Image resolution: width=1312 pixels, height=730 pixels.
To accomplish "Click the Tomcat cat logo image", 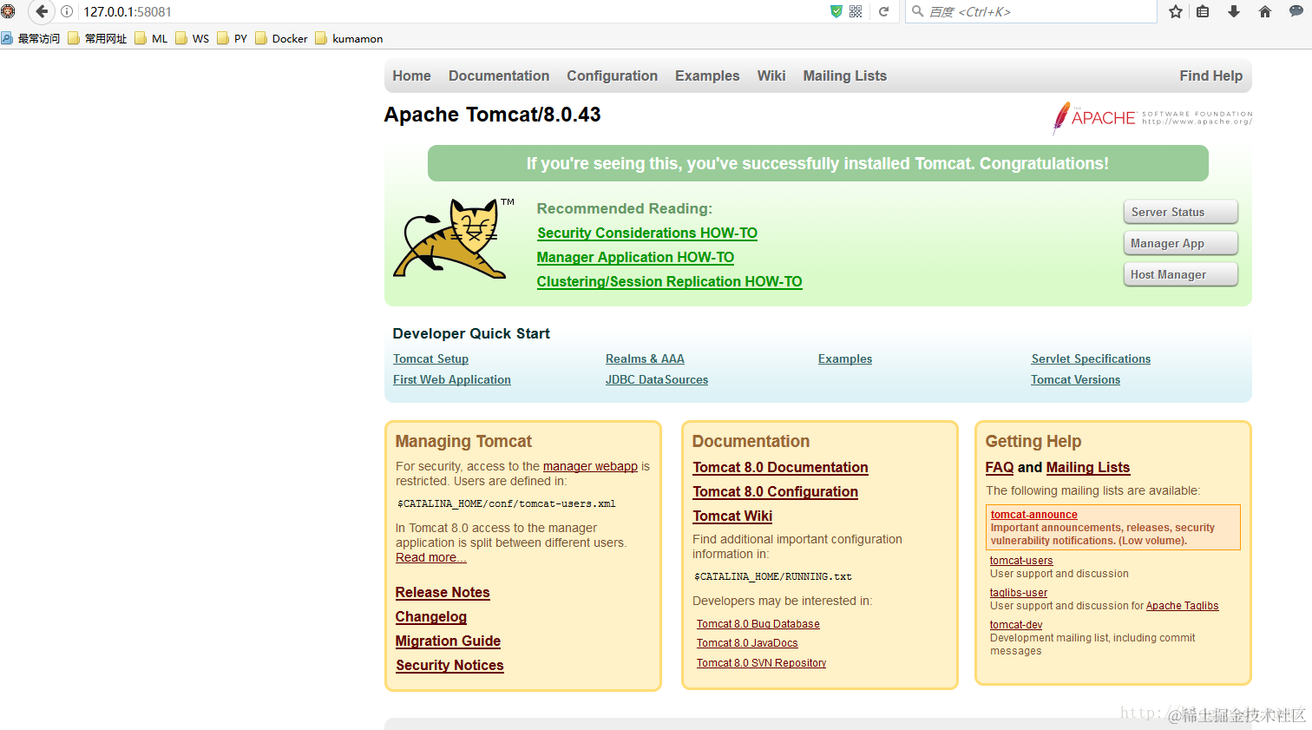I will pyautogui.click(x=455, y=239).
